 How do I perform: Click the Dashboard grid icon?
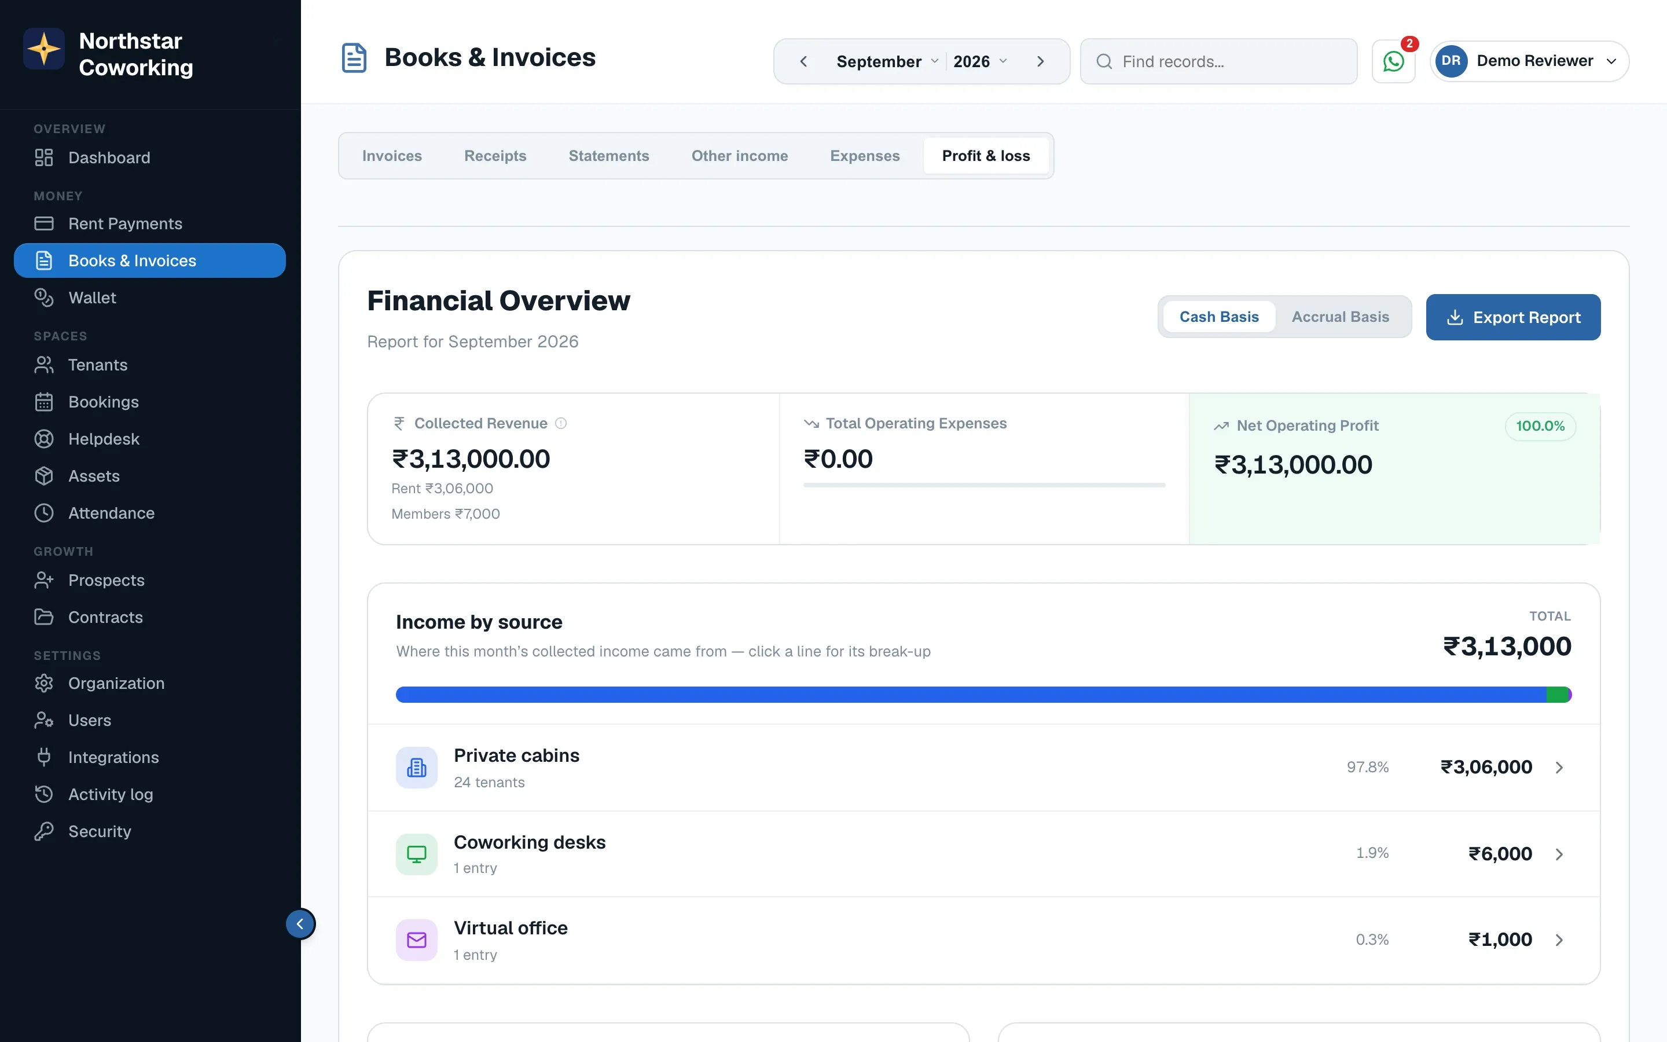pos(44,158)
